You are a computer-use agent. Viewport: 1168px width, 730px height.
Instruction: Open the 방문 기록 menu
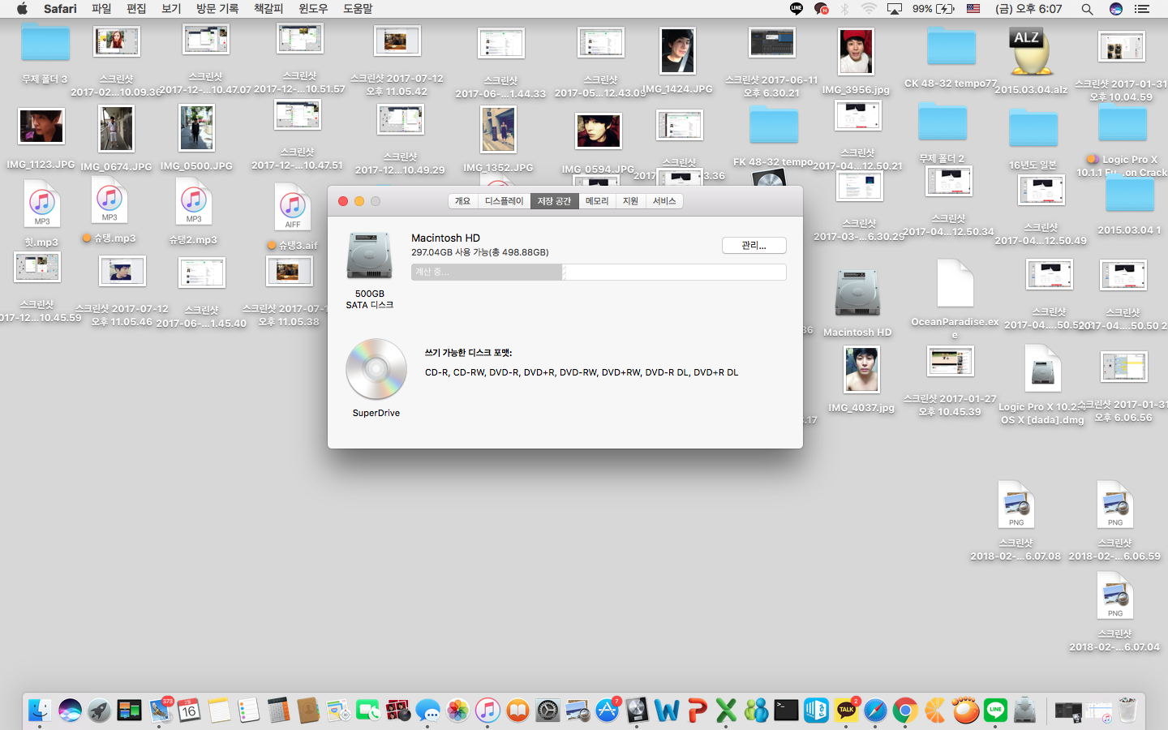[x=217, y=9]
